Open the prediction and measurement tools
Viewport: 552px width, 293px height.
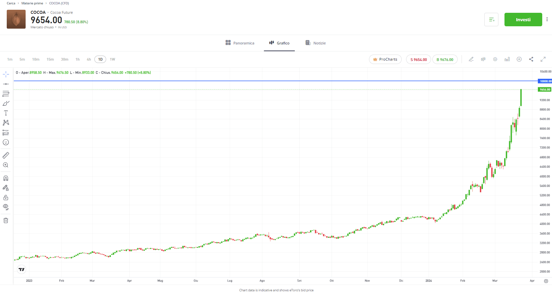(6, 132)
